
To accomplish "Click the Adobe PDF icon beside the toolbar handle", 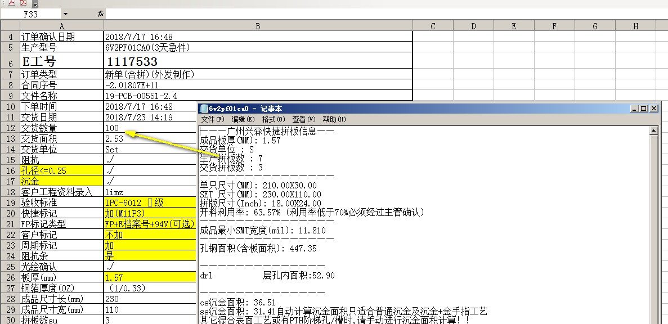I will click(11, 3).
